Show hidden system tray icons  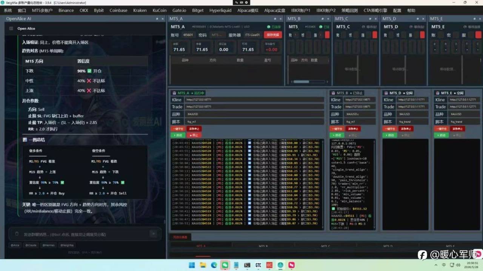pyautogui.click(x=436, y=265)
